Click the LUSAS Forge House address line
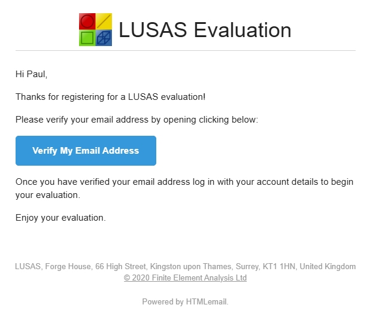 coord(185,266)
